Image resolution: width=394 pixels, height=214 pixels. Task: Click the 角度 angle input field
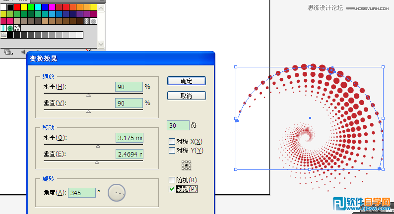pos(82,193)
